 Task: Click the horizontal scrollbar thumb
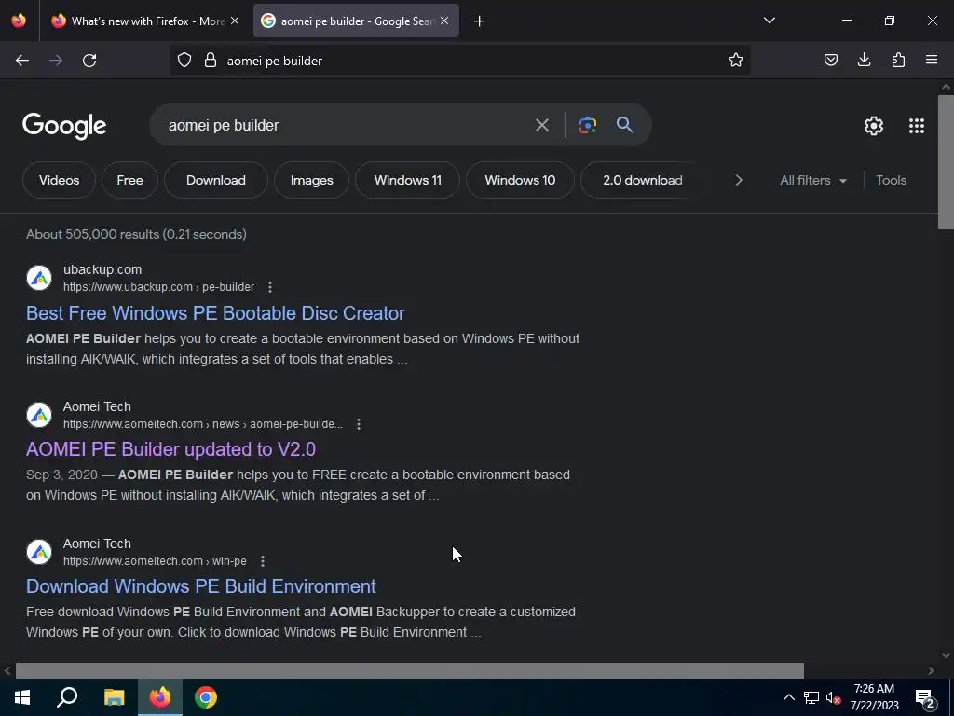(x=410, y=670)
